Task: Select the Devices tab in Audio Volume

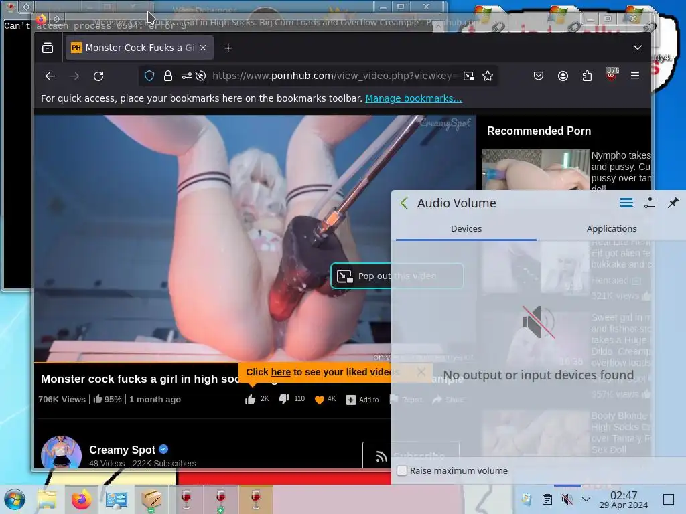Action: 466,229
